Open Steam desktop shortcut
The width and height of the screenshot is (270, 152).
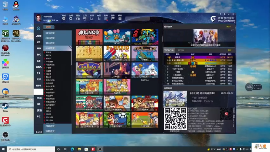[x=5, y=107]
